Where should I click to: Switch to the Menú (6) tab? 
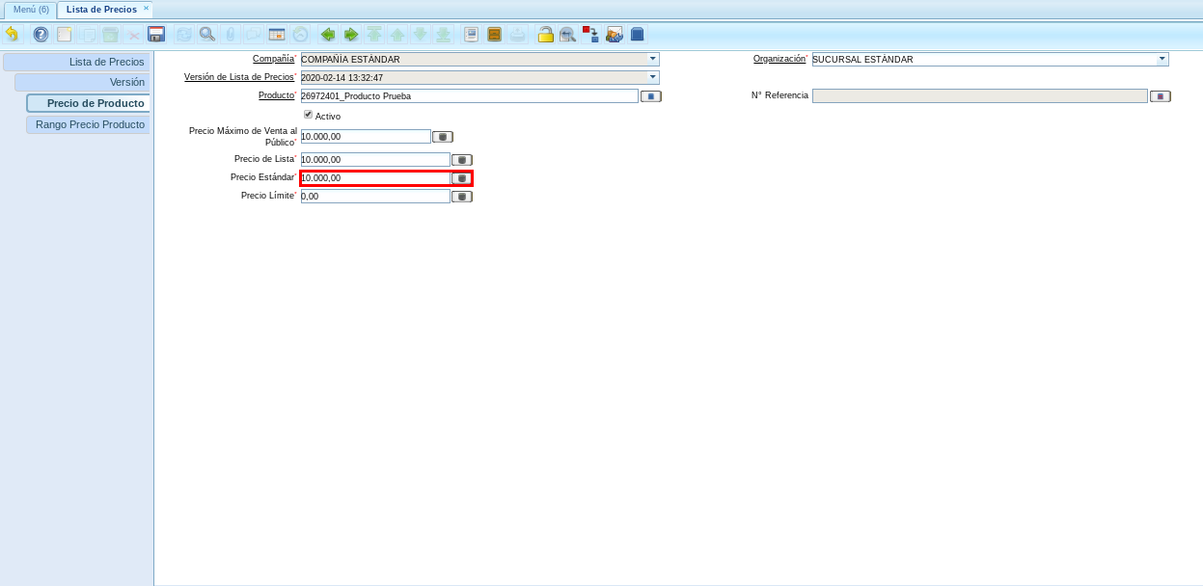[31, 10]
